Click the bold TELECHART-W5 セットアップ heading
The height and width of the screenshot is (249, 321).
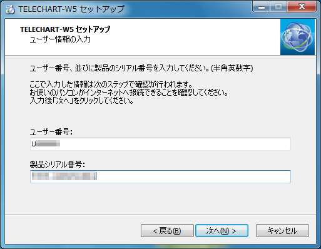point(65,29)
